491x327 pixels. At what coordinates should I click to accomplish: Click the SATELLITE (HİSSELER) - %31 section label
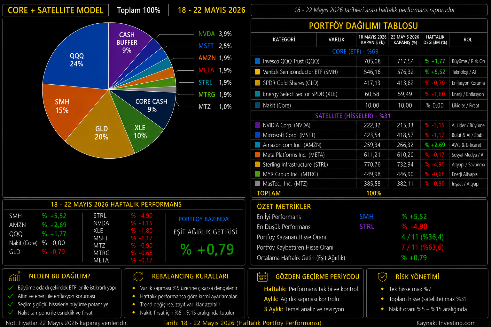point(353,116)
